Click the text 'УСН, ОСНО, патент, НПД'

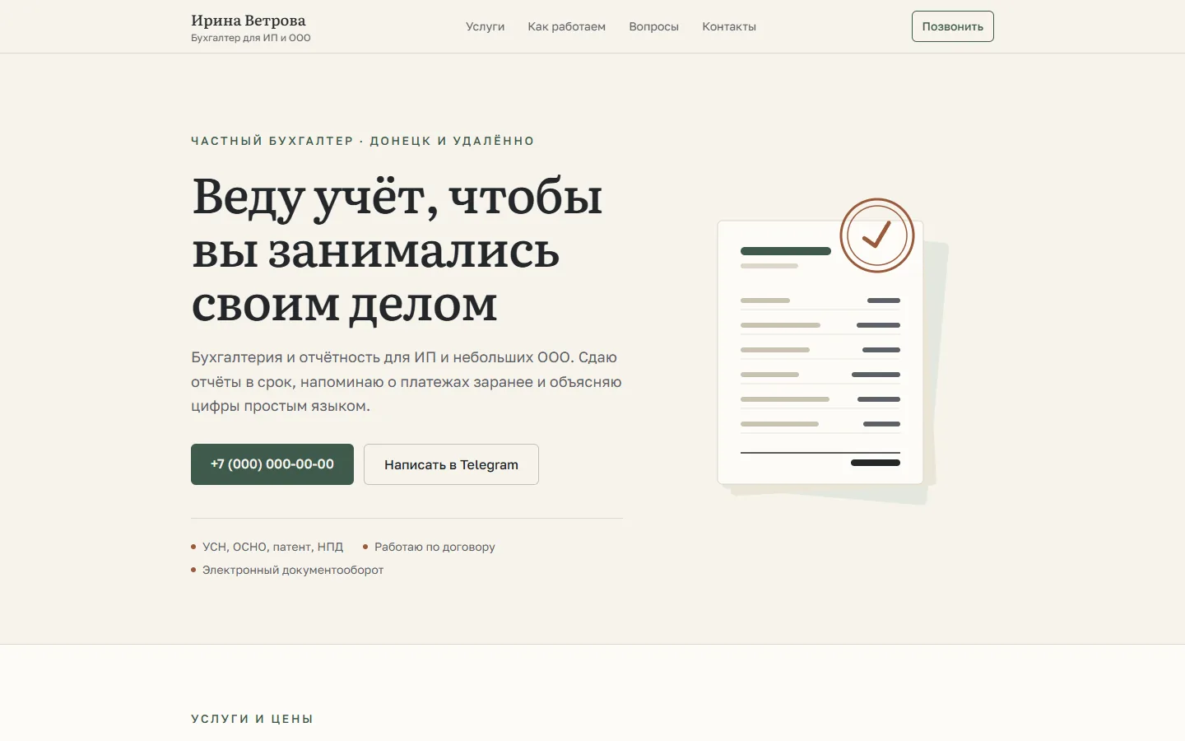coord(272,547)
